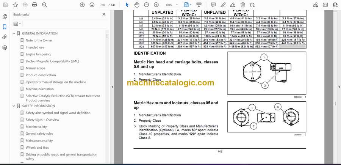Go to Safety signs – Overview bookmark

tap(42, 120)
